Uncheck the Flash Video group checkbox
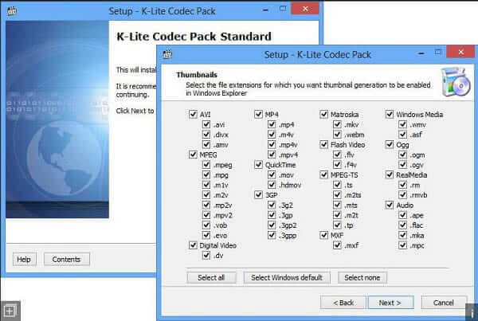Screen dimensions: 478x321 click(323, 144)
